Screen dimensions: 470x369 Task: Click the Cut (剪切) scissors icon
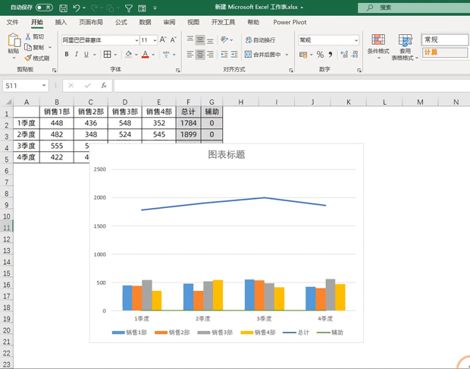(x=28, y=36)
